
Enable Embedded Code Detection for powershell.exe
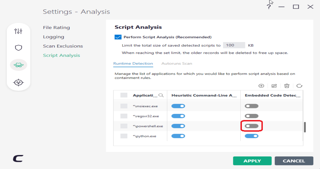click(252, 126)
